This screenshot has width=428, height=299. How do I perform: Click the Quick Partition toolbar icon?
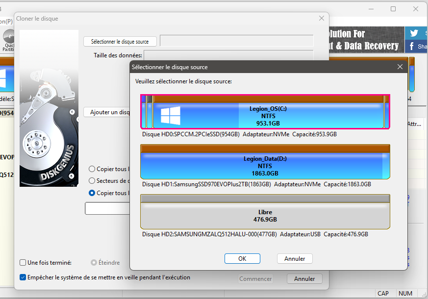point(9,40)
